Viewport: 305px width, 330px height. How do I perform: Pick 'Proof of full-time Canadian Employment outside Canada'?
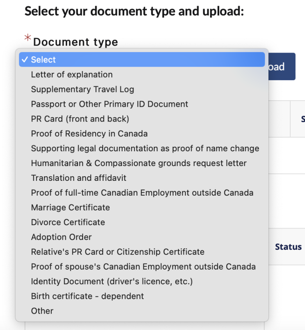(142, 193)
